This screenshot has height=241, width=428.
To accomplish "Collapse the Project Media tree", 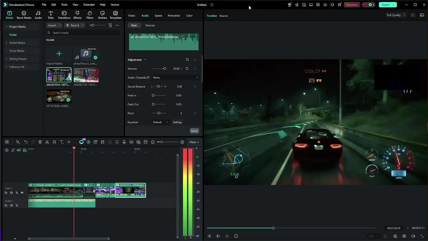I will pyautogui.click(x=6, y=26).
